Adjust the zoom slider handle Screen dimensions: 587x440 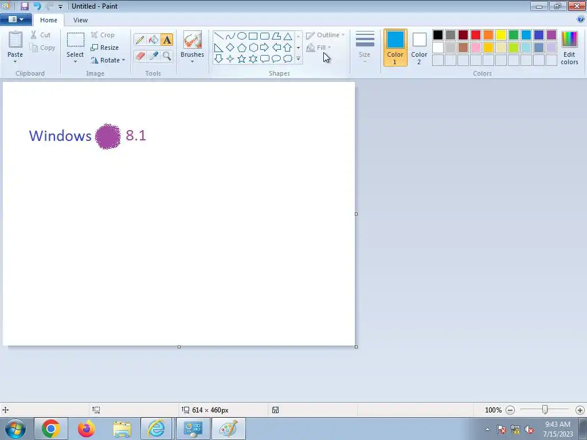point(545,410)
